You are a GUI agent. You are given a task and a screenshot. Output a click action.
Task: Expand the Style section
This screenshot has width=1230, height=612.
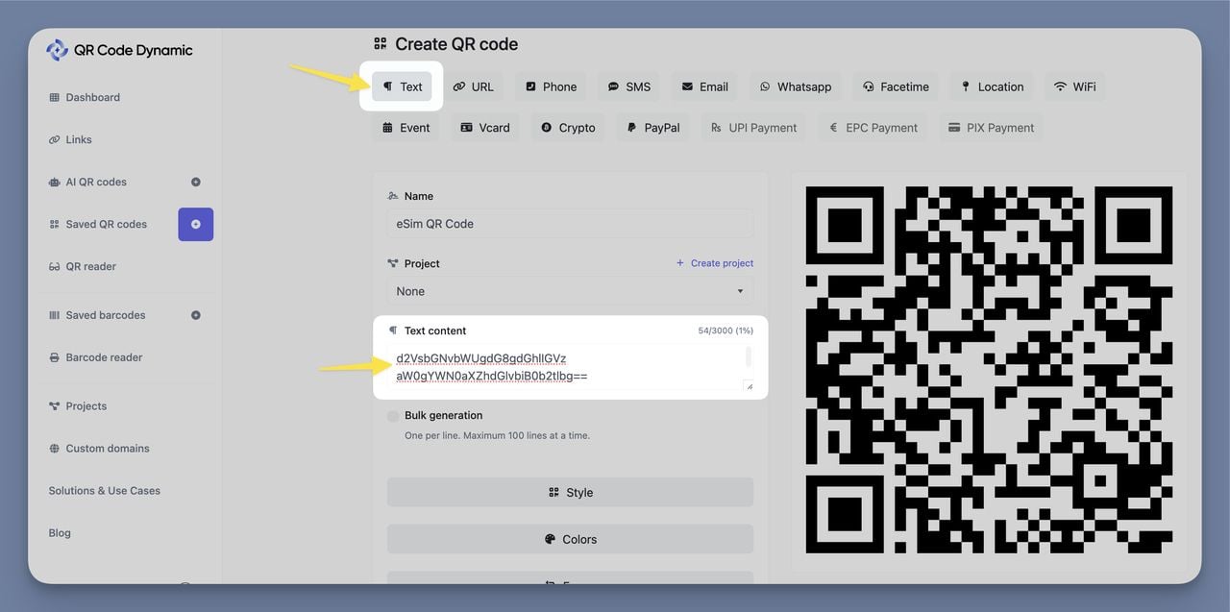tap(570, 492)
